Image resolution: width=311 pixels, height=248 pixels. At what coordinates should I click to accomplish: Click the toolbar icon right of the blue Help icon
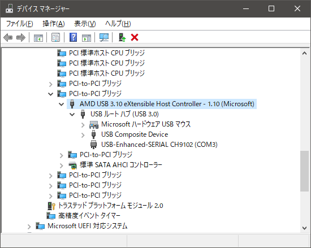click(x=87, y=37)
